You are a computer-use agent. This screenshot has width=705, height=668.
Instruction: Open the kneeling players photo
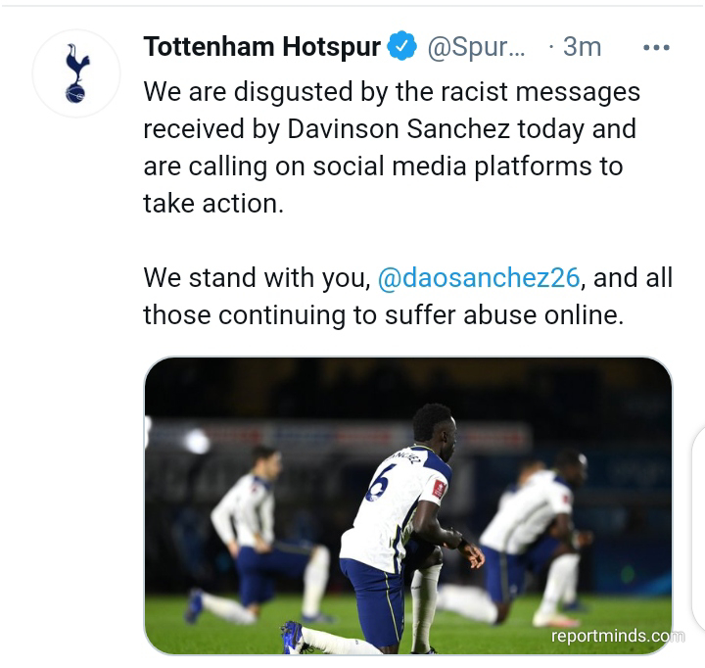pyautogui.click(x=407, y=505)
